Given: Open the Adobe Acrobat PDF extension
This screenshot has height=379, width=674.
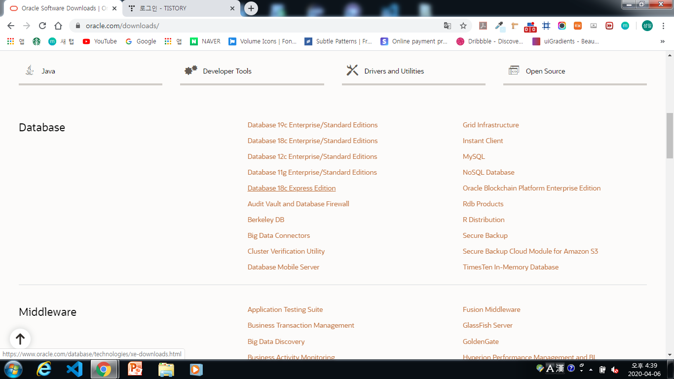Looking at the screenshot, I should pos(484,26).
